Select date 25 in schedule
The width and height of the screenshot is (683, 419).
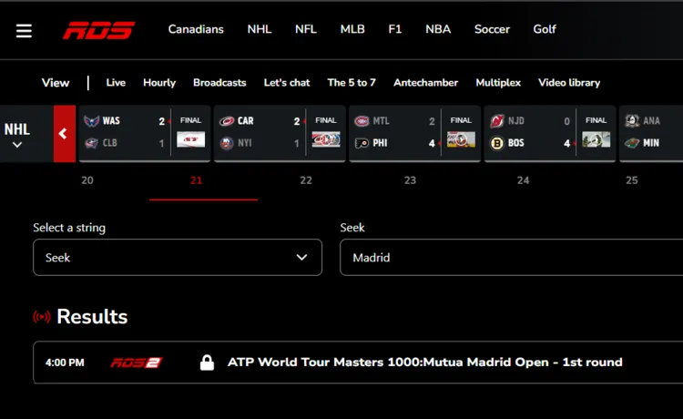click(x=632, y=180)
